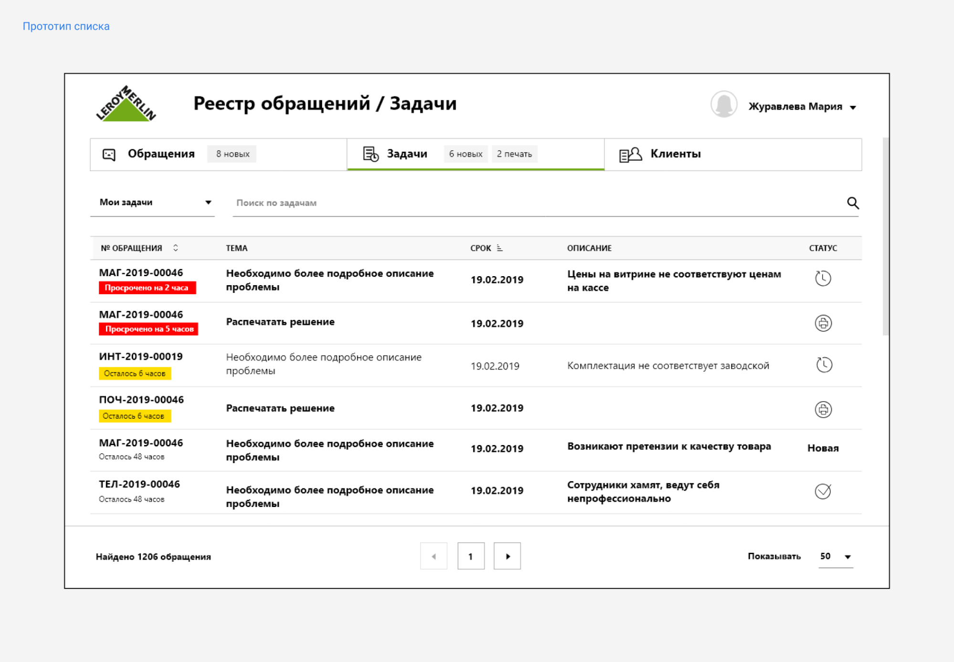Click the Обращения envelope icon
954x662 pixels.
(110, 154)
